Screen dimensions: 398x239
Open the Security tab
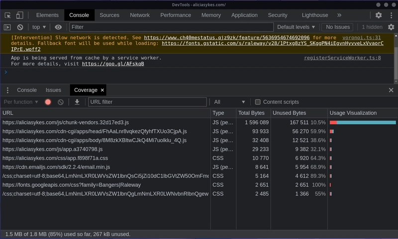click(278, 15)
